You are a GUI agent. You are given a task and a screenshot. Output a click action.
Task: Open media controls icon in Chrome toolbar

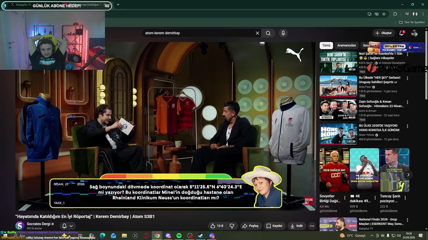[x=407, y=14]
